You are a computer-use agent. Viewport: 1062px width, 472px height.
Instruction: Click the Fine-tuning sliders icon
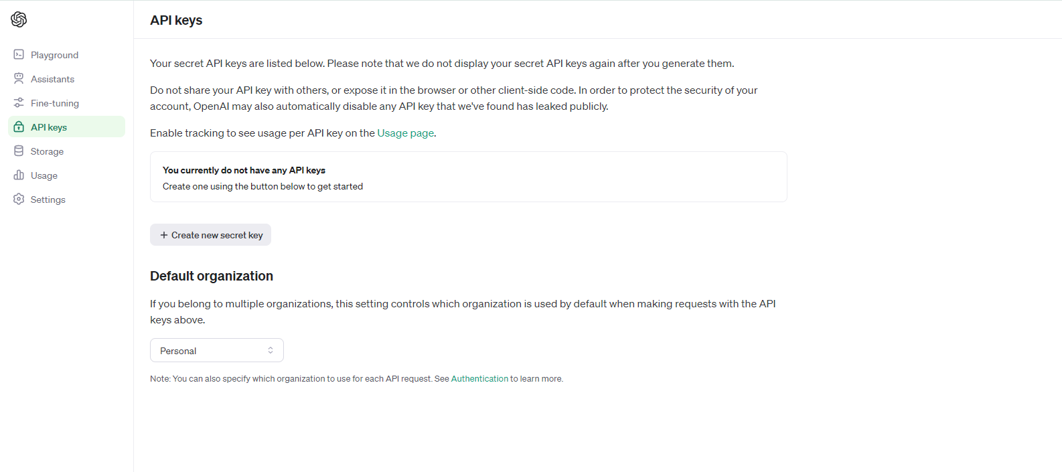[x=19, y=102]
